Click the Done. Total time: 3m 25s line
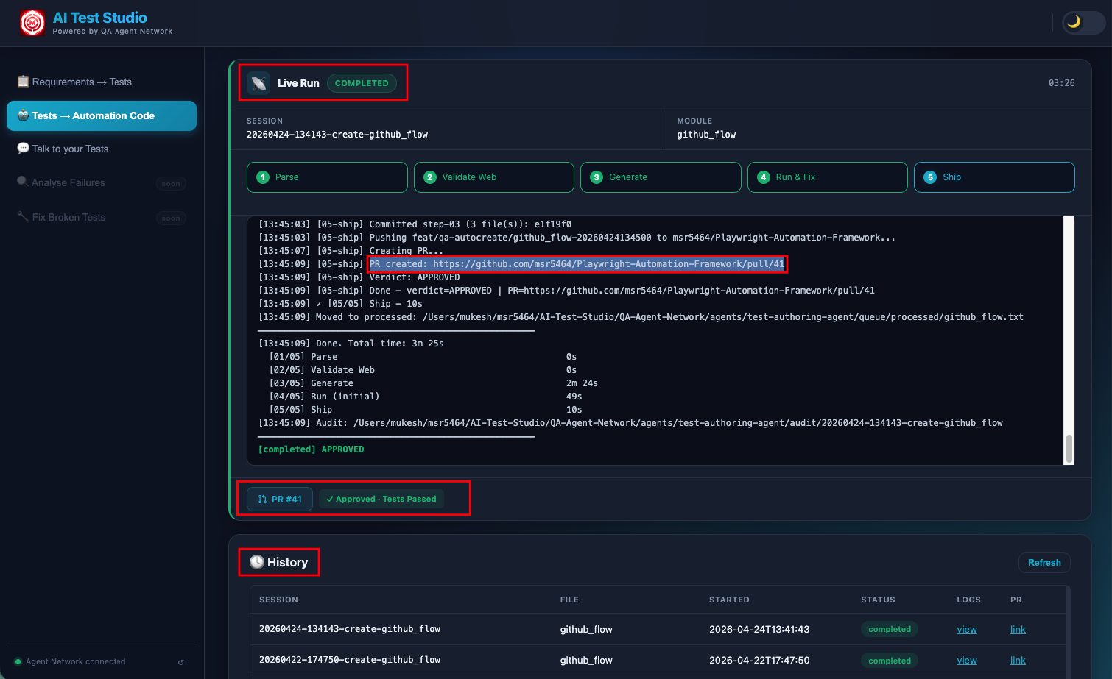Screen dimensions: 1112x679 pyautogui.click(x=351, y=344)
